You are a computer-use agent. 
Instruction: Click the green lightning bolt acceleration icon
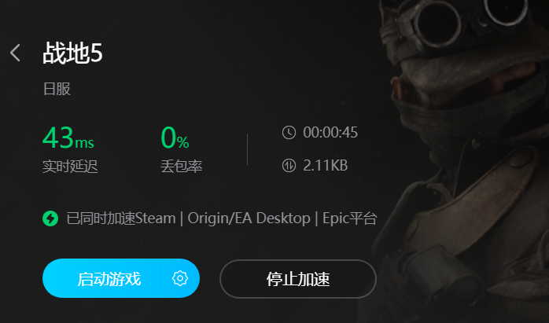50,218
